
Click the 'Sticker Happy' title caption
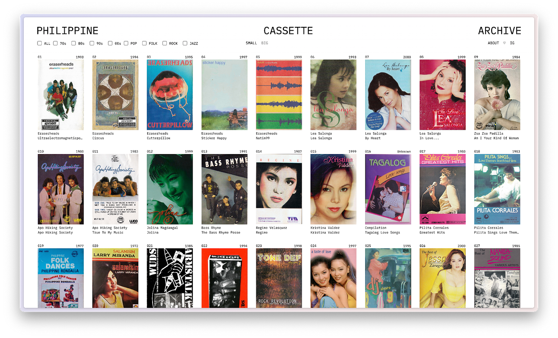pos(214,138)
